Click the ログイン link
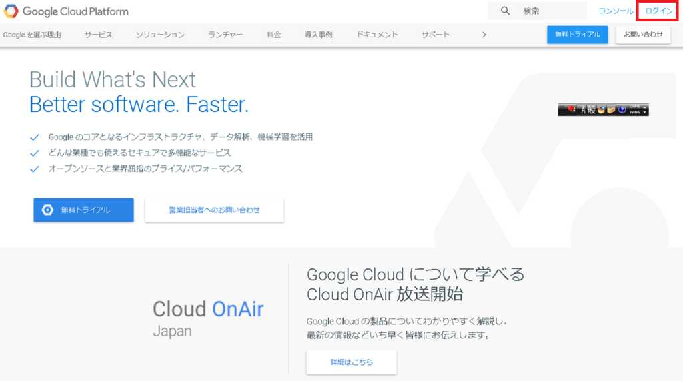683x381 pixels. point(658,11)
